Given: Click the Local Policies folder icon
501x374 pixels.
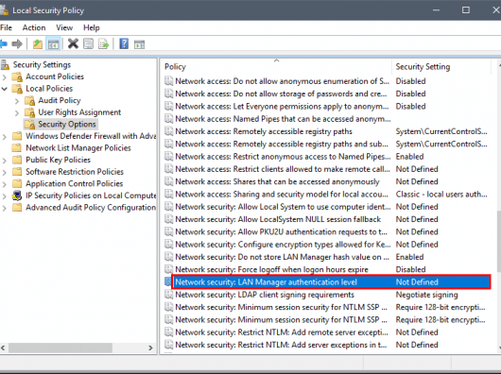Looking at the screenshot, I should 17,89.
